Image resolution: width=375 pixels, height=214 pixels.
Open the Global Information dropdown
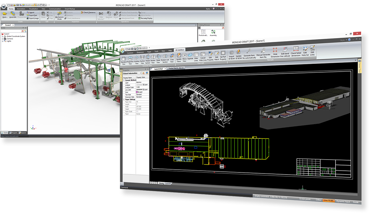[140, 73]
